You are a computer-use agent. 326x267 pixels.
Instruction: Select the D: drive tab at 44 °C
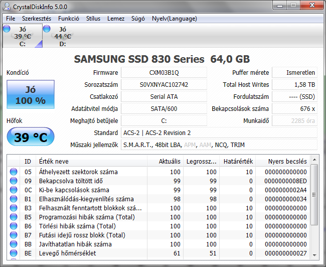pyautogui.click(x=63, y=36)
